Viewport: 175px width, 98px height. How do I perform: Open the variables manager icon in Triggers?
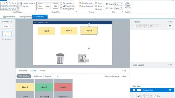coord(170,26)
